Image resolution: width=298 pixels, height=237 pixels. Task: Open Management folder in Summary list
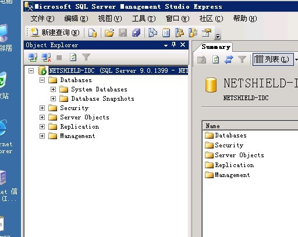pos(228,175)
